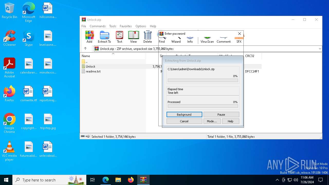The image size is (329, 185).
Task: Click the Delete trash can icon
Action: (x=148, y=37)
